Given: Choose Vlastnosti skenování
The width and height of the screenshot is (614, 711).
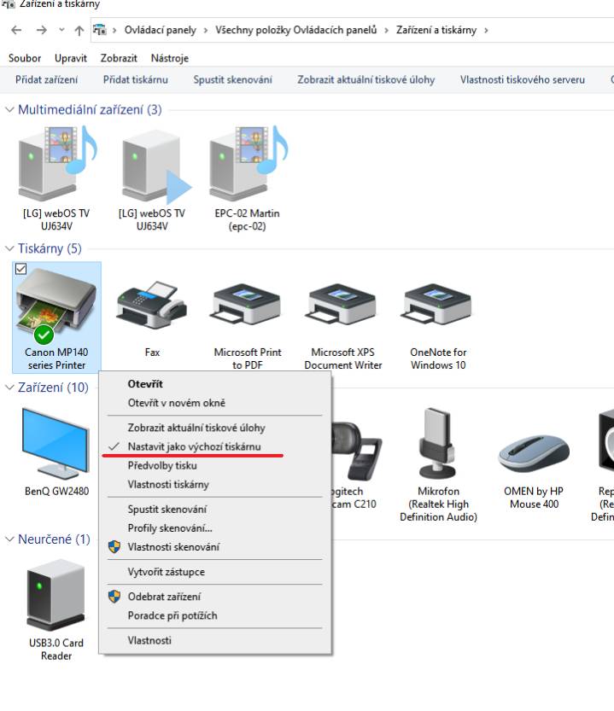Looking at the screenshot, I should [x=173, y=547].
